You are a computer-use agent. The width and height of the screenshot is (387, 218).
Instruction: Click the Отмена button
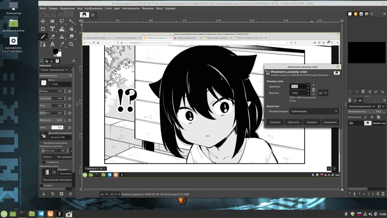[312, 122]
